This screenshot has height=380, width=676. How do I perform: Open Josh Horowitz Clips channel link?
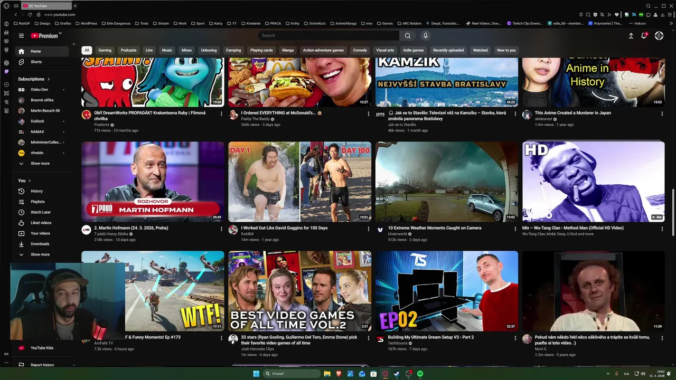(x=258, y=349)
